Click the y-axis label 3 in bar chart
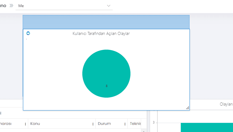 154,122
